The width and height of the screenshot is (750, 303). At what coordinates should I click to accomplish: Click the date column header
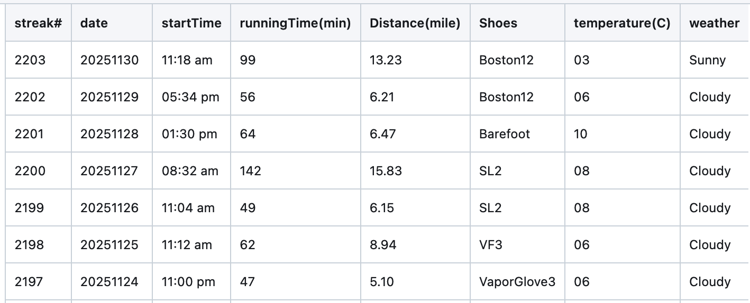click(x=94, y=23)
